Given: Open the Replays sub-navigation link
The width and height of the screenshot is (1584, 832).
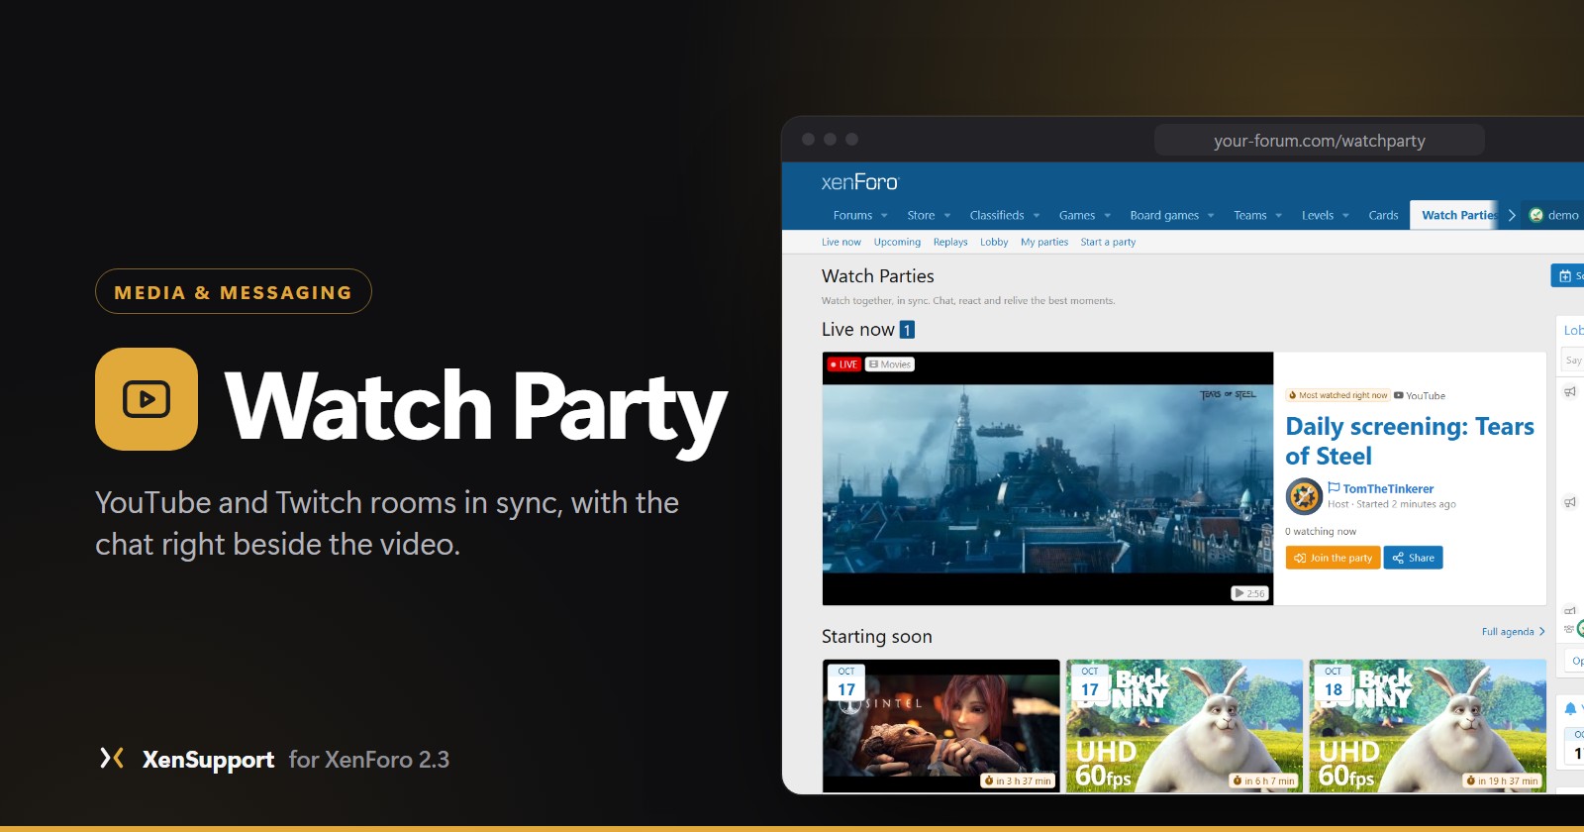Looking at the screenshot, I should pos(950,242).
